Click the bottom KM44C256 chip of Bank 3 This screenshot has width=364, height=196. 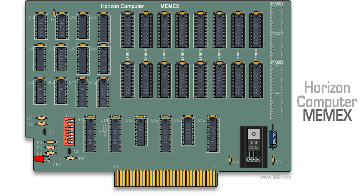click(x=200, y=81)
